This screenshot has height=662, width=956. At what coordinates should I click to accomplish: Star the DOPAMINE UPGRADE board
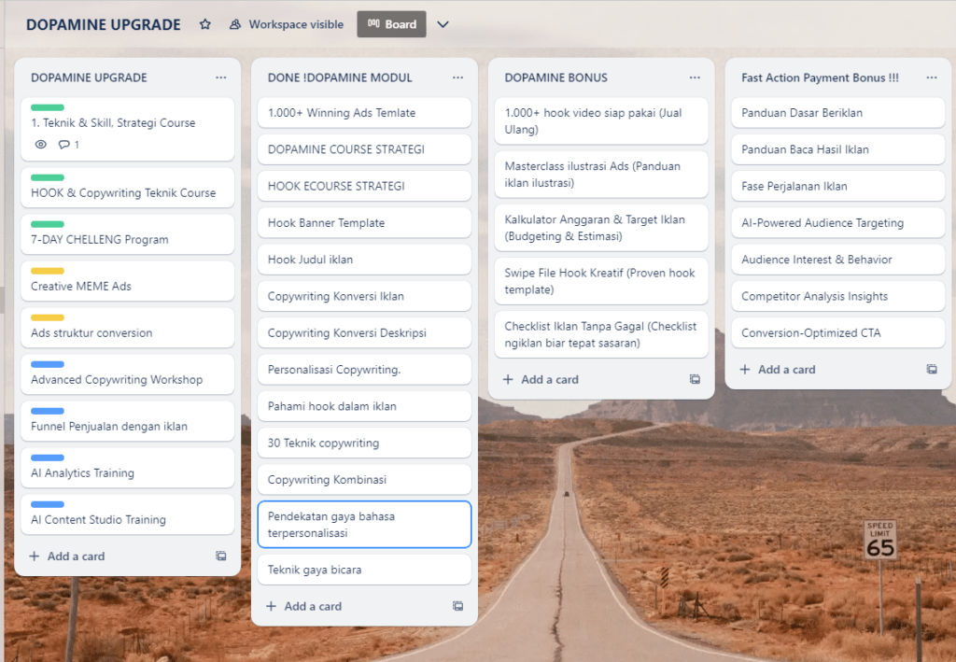(x=205, y=24)
